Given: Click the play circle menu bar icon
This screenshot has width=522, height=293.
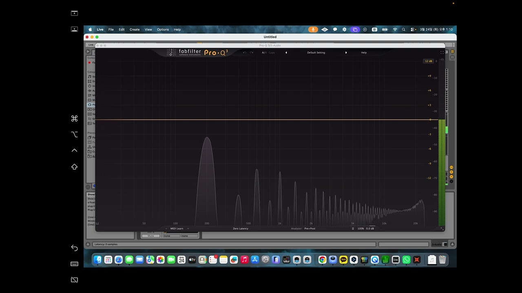Looking at the screenshot, I should 365,30.
